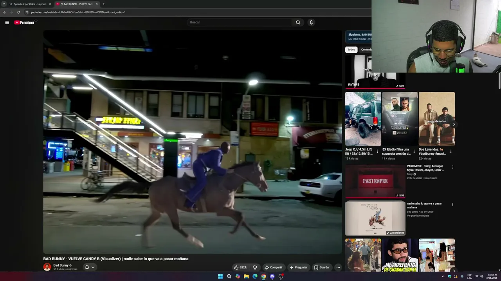Click the video title text
Screen dimensions: 501x281
[x=116, y=259]
